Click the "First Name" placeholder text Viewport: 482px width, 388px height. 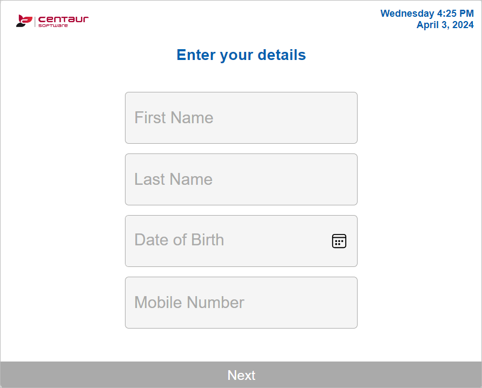click(x=174, y=118)
